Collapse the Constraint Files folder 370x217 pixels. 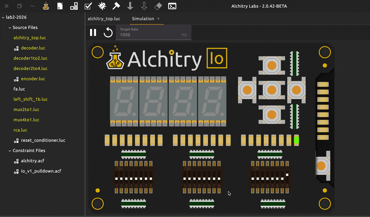[10, 151]
